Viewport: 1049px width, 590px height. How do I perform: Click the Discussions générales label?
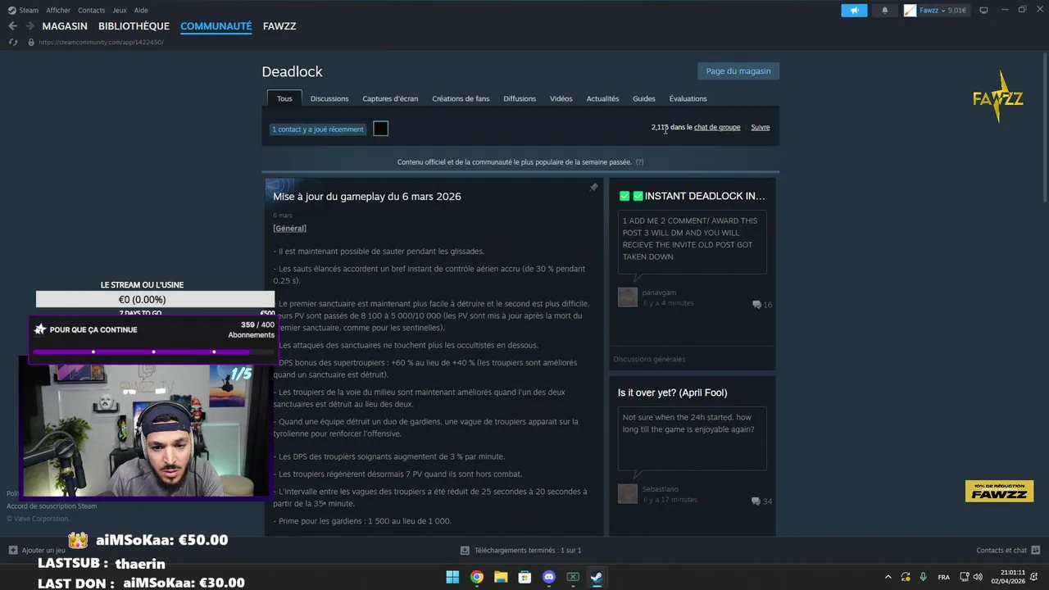[649, 359]
